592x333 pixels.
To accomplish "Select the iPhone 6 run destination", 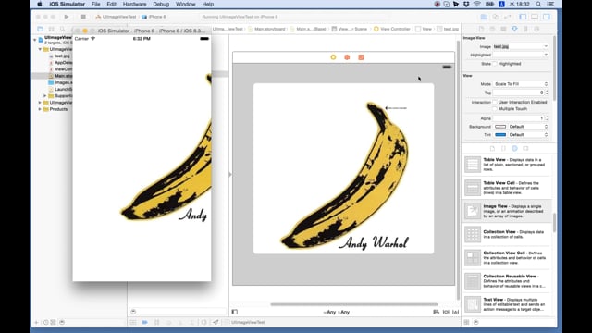I will tap(154, 17).
